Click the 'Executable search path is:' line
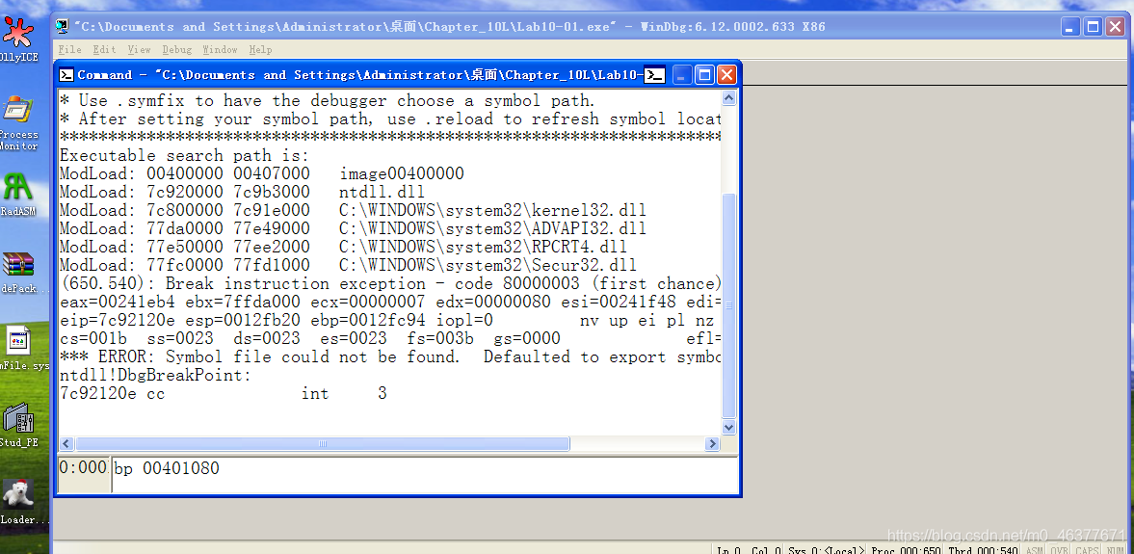The width and height of the screenshot is (1134, 554). point(184,155)
